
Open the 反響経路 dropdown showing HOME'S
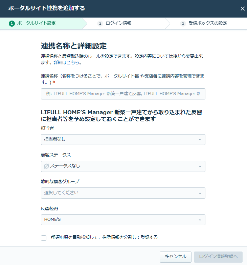click(123, 220)
